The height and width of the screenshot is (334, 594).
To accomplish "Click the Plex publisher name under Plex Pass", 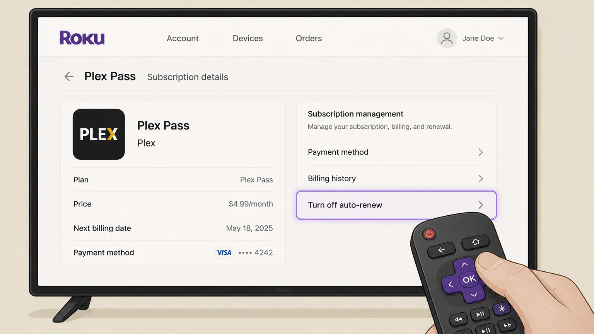I will 146,143.
